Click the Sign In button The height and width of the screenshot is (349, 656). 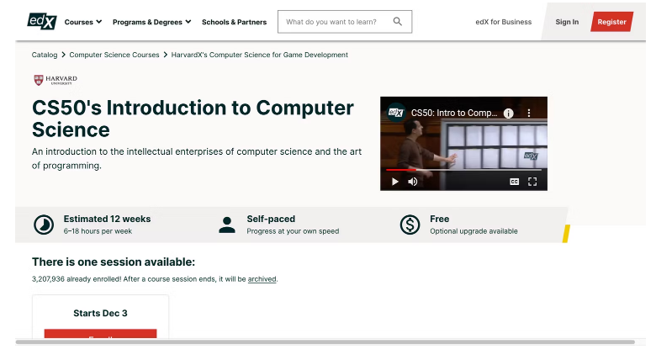point(567,22)
